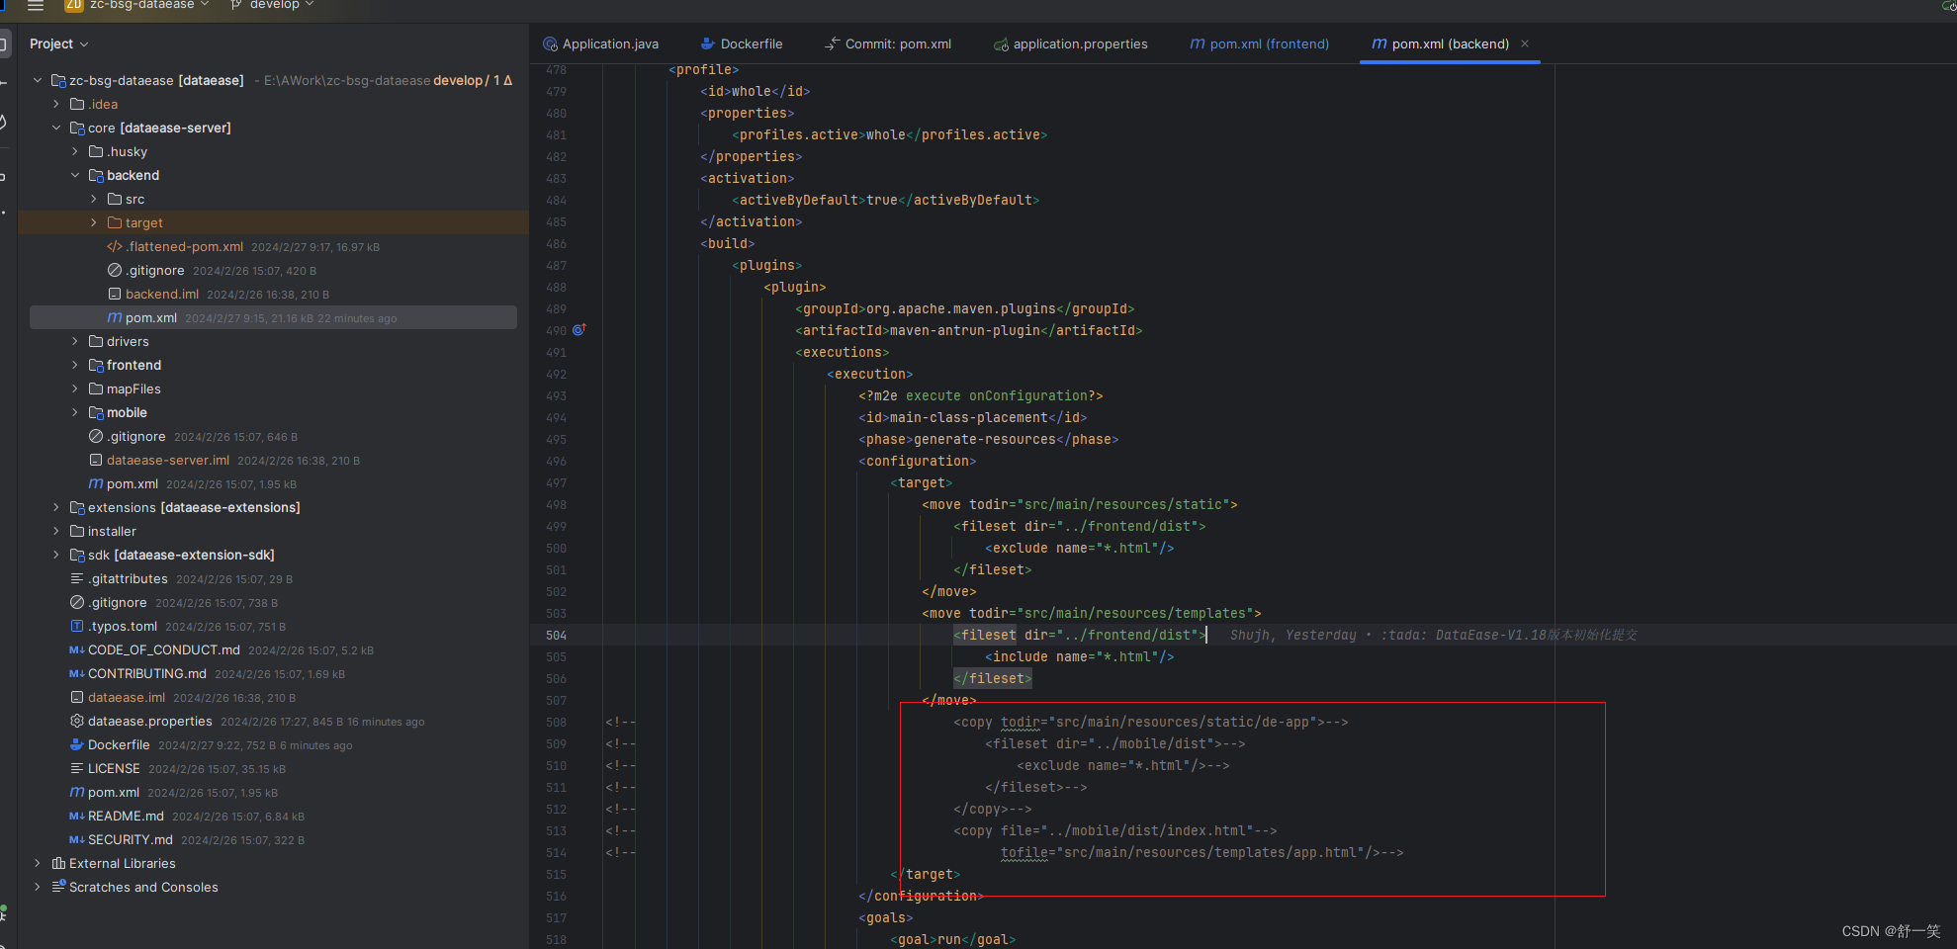Open the application.properties tab
Image resolution: width=1957 pixels, height=949 pixels.
[x=1078, y=43]
